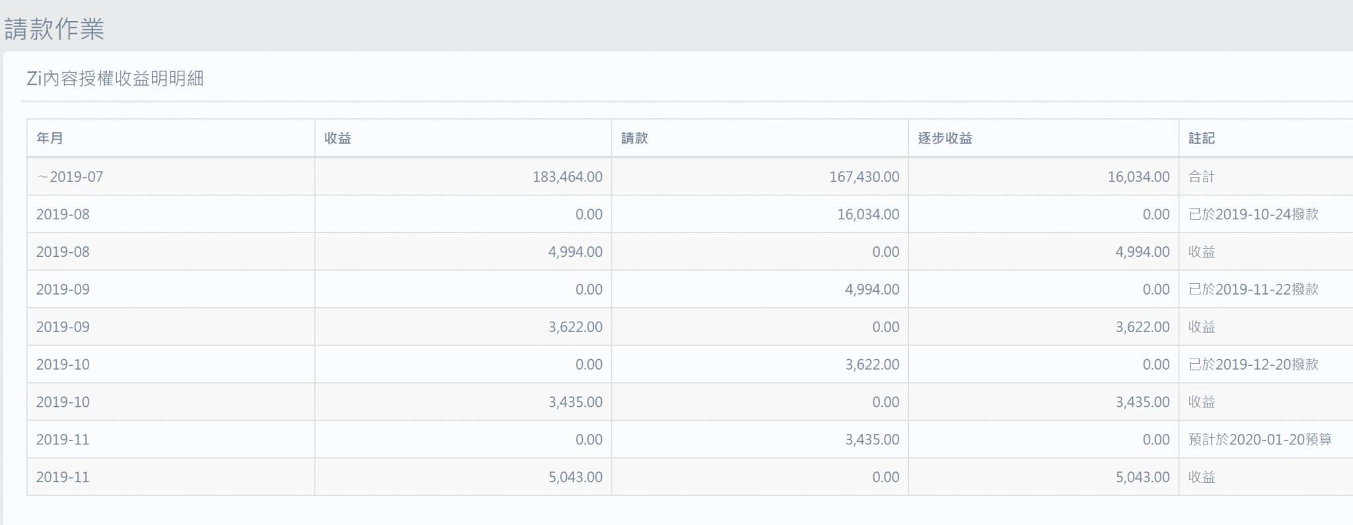
Task: Select 16,034.00 in the 逐步收益 column
Action: (x=1138, y=177)
